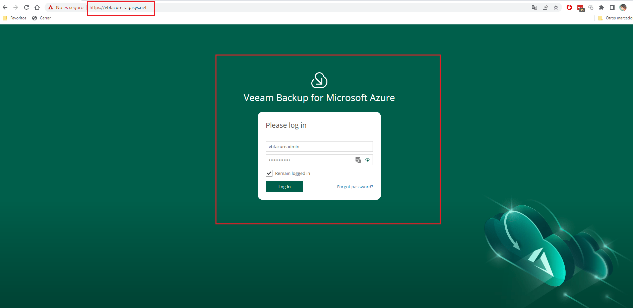Open the Forgot password? link
Image resolution: width=633 pixels, height=308 pixels.
(x=355, y=187)
